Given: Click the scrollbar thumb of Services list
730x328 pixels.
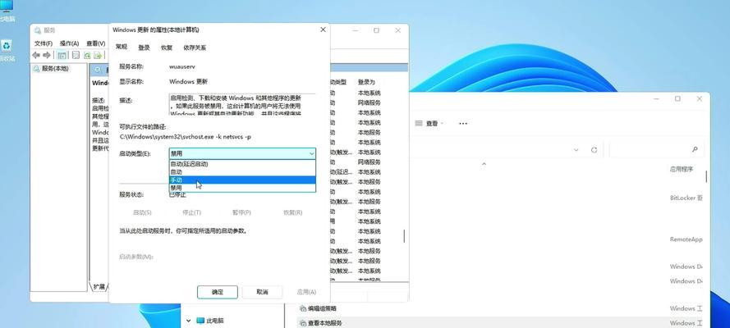Looking at the screenshot, I should pyautogui.click(x=404, y=236).
